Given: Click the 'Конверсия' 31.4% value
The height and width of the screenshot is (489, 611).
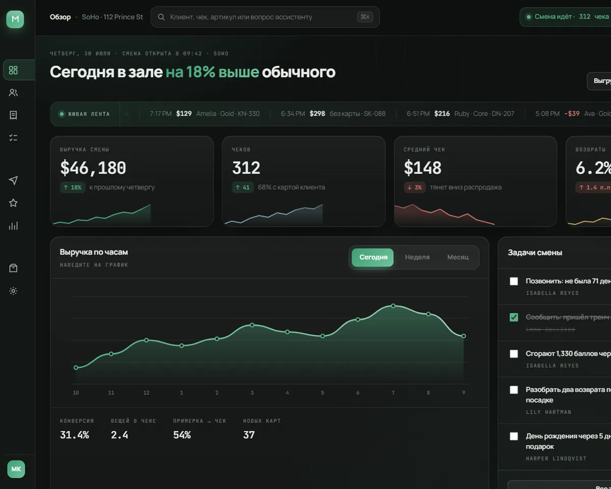Looking at the screenshot, I should (x=74, y=435).
